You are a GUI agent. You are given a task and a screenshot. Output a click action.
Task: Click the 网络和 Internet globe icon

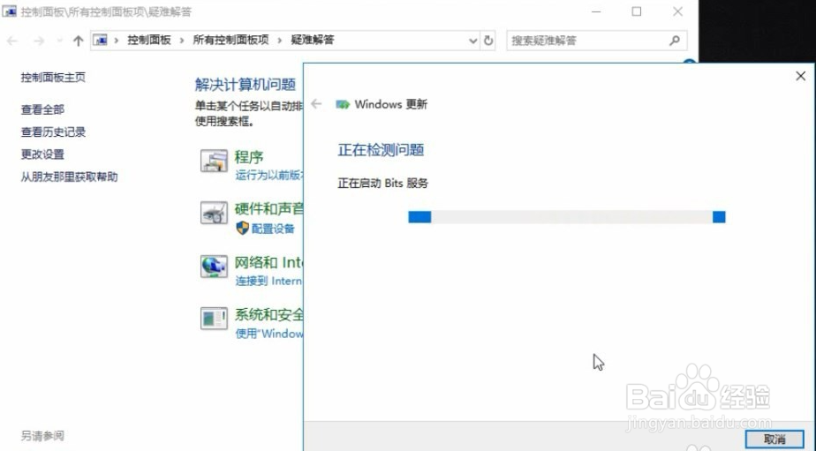214,267
